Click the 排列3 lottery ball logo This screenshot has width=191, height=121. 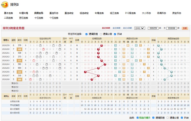[5, 5]
